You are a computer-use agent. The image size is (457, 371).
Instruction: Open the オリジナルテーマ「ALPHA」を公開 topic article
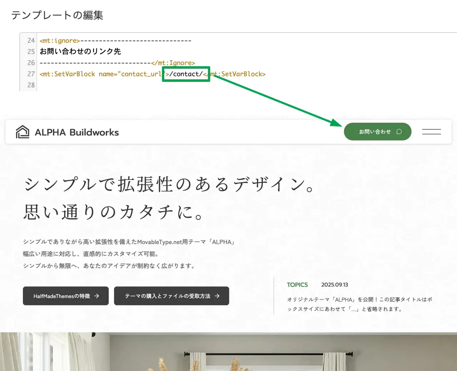359,304
